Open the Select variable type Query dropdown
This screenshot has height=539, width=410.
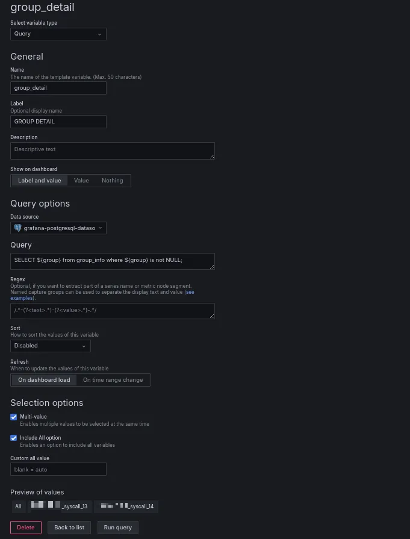point(58,34)
